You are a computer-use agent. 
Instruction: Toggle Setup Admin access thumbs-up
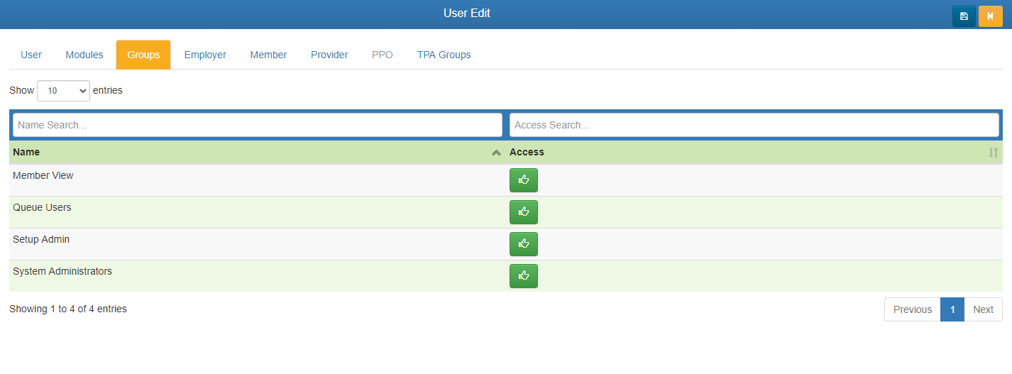[x=524, y=244]
